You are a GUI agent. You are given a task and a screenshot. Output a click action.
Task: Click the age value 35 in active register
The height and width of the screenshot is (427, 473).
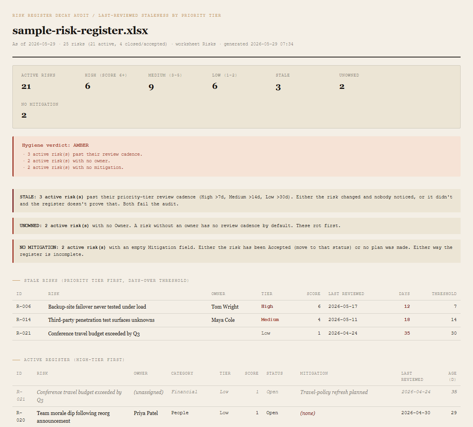click(454, 392)
